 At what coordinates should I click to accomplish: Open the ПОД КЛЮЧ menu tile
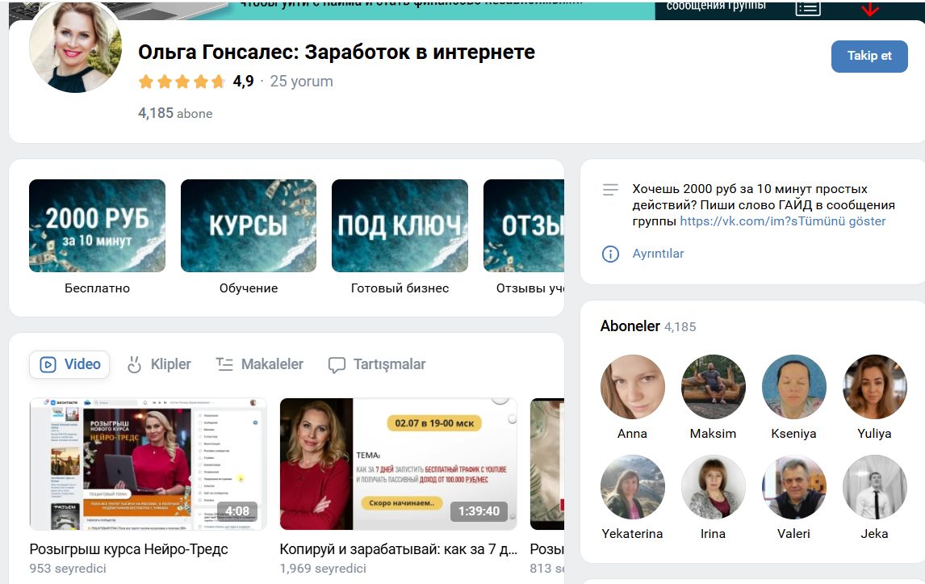tap(400, 225)
